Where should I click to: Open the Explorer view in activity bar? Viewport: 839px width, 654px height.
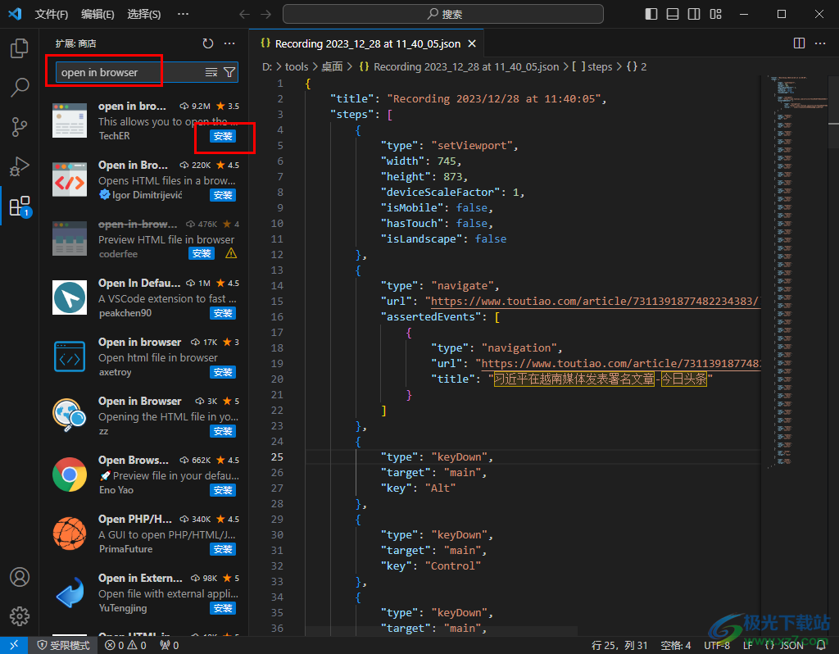19,49
